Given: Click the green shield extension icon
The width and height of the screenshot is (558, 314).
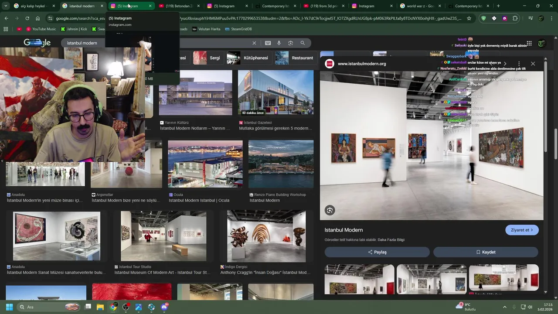Looking at the screenshot, I should (483, 18).
